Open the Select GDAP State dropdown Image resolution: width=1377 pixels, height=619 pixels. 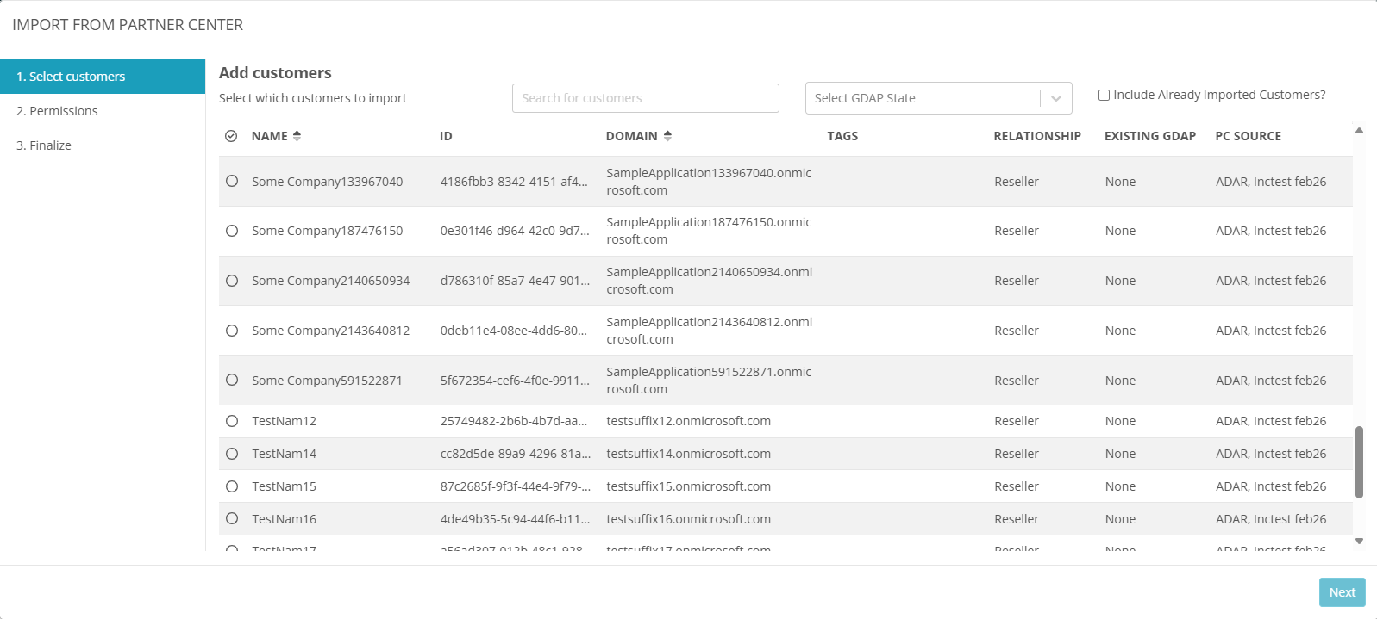(x=923, y=98)
